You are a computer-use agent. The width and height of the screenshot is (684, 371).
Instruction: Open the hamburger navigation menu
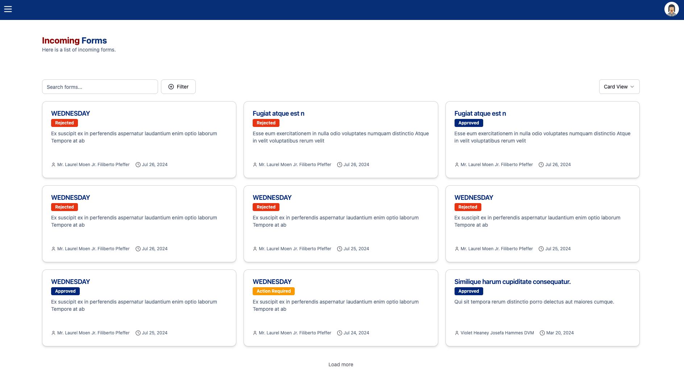click(8, 9)
